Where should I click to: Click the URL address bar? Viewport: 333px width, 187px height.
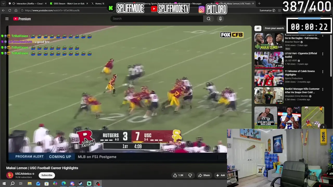click(x=138, y=10)
